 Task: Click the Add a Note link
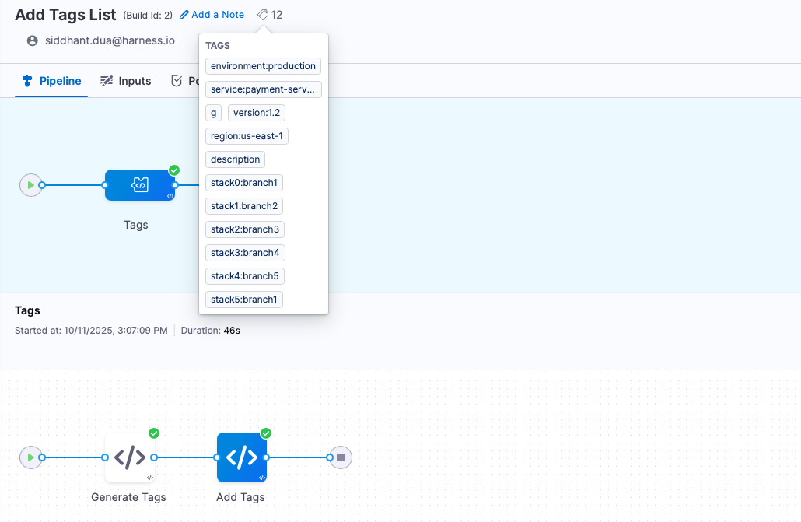point(212,15)
